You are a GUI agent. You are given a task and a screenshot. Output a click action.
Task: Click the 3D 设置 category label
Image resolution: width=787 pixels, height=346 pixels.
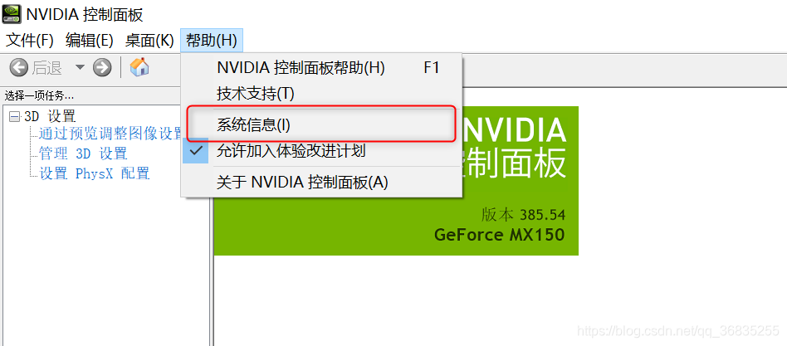pyautogui.click(x=50, y=117)
